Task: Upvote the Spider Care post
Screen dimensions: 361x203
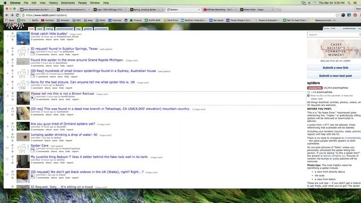Action: (x=12, y=145)
